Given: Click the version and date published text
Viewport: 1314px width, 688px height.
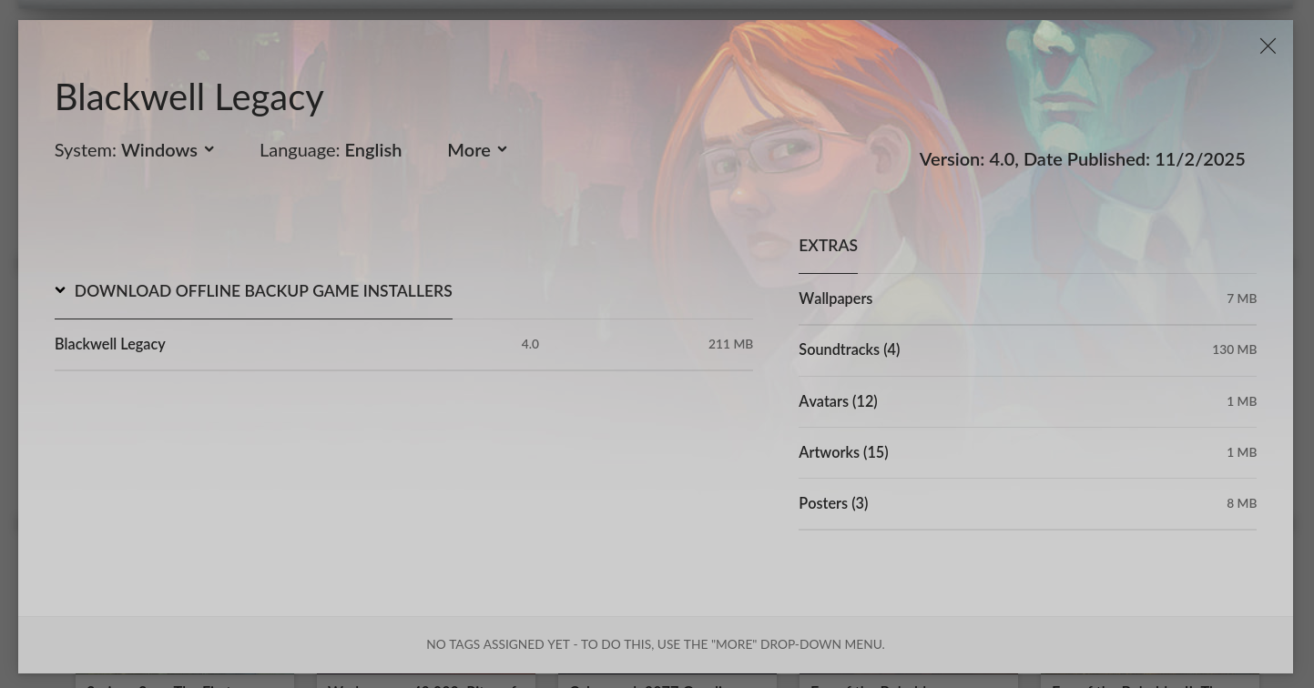Looking at the screenshot, I should coord(1082,159).
